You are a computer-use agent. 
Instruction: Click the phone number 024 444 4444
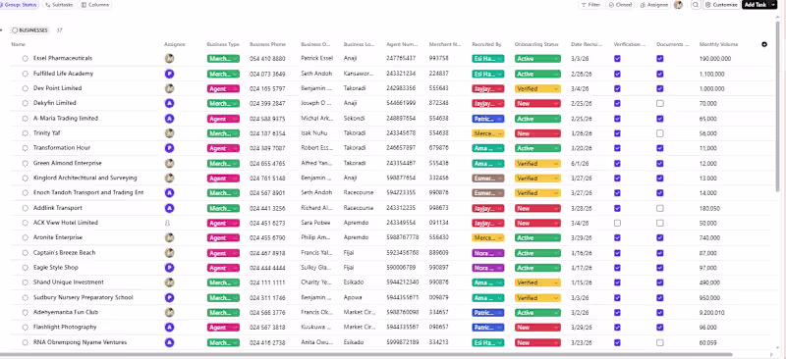267,268
